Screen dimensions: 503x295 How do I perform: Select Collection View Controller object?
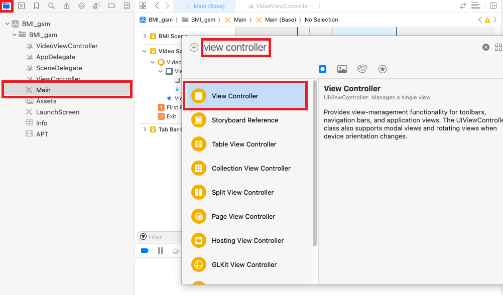tap(245, 169)
